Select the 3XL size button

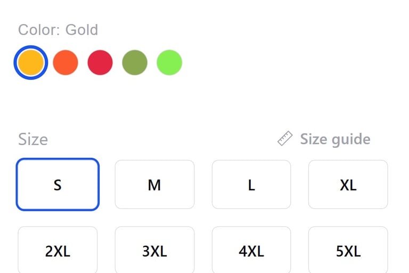point(154,250)
